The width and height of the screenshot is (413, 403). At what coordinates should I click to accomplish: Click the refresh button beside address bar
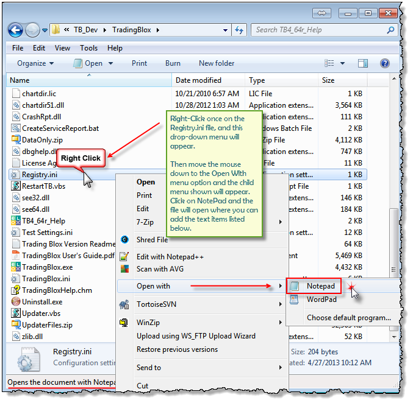coord(239,30)
